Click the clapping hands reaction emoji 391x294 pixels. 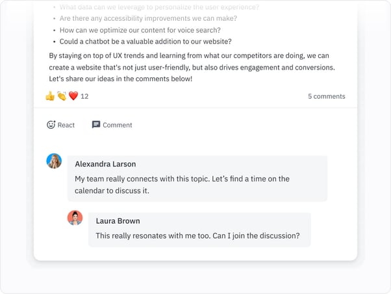coord(62,96)
